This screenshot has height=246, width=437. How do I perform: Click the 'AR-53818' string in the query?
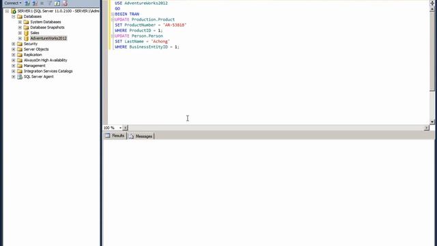click(x=175, y=25)
